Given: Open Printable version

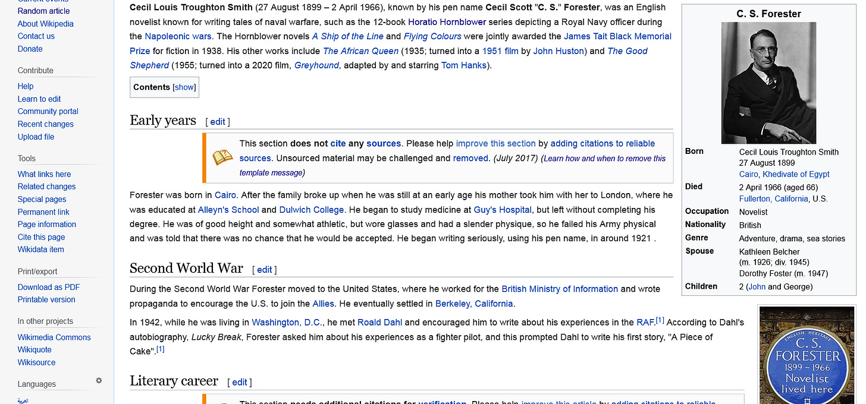Looking at the screenshot, I should click(46, 299).
